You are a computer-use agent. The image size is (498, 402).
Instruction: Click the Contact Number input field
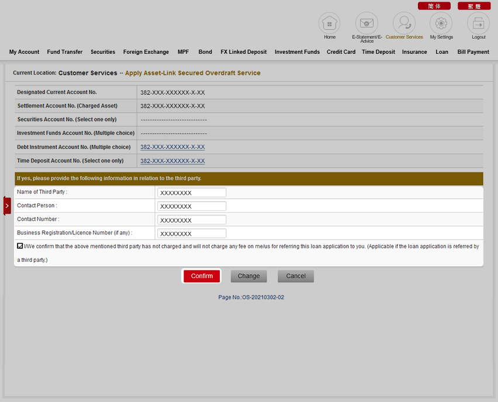point(192,220)
